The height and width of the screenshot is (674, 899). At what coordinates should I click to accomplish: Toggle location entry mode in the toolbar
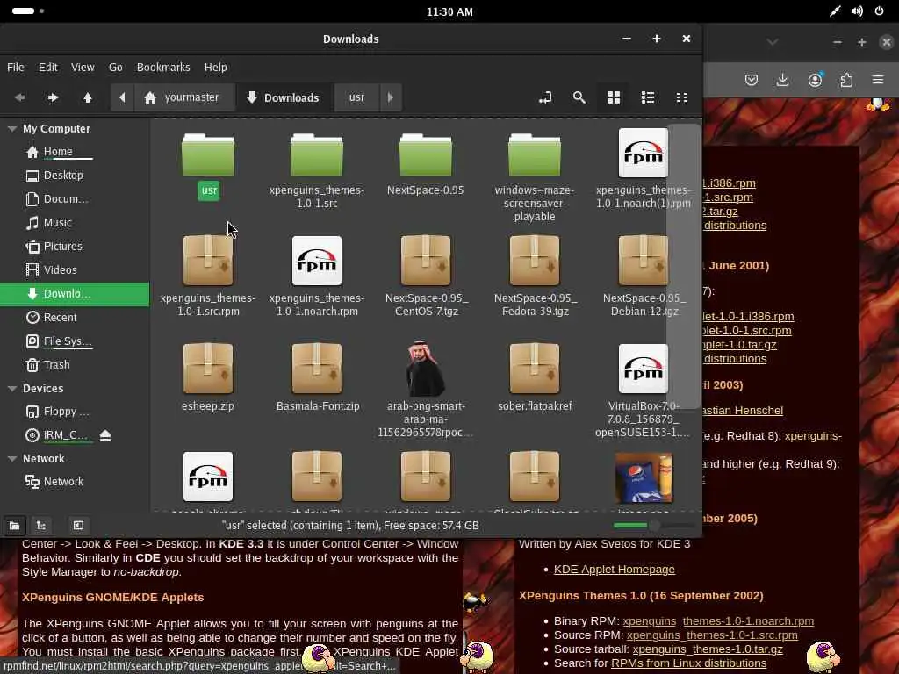[545, 97]
